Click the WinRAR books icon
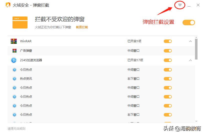Image resolution: width=205 pixels, height=135 pixels. pos(14,41)
